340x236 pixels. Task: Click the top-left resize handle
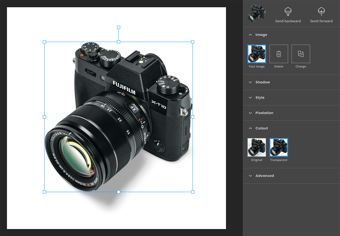44,42
